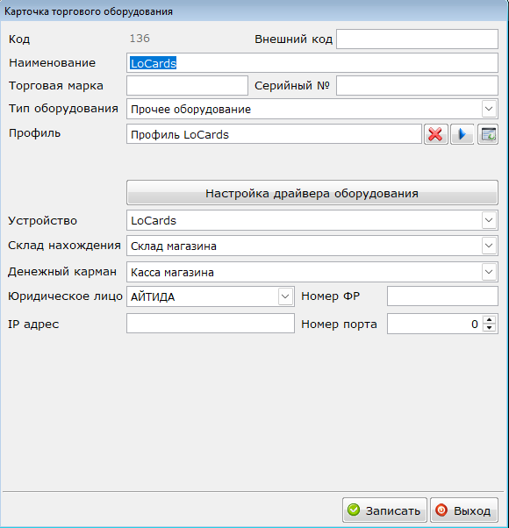This screenshot has width=509, height=528.
Task: Clear the profile with the red X icon
Action: 436,134
